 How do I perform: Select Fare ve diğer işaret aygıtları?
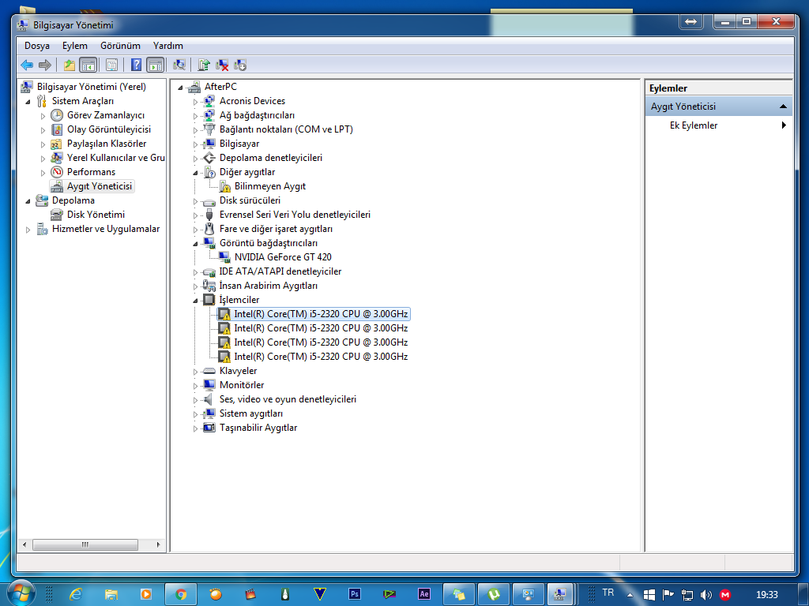[276, 228]
